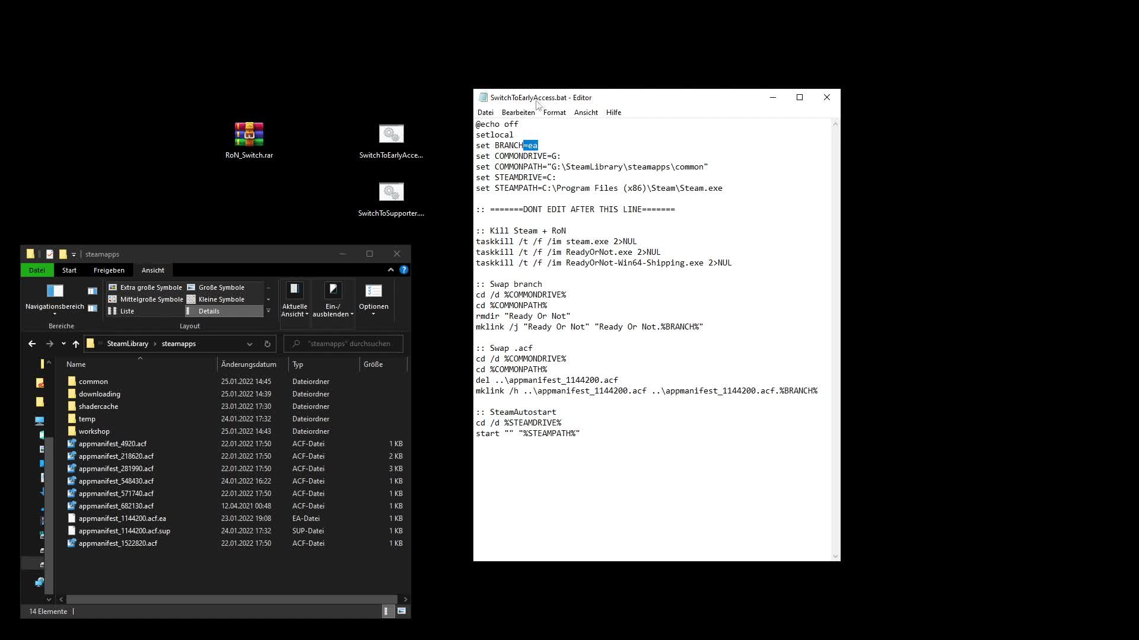
Task: Select appmanifest_682130.acf file
Action: pyautogui.click(x=234, y=506)
